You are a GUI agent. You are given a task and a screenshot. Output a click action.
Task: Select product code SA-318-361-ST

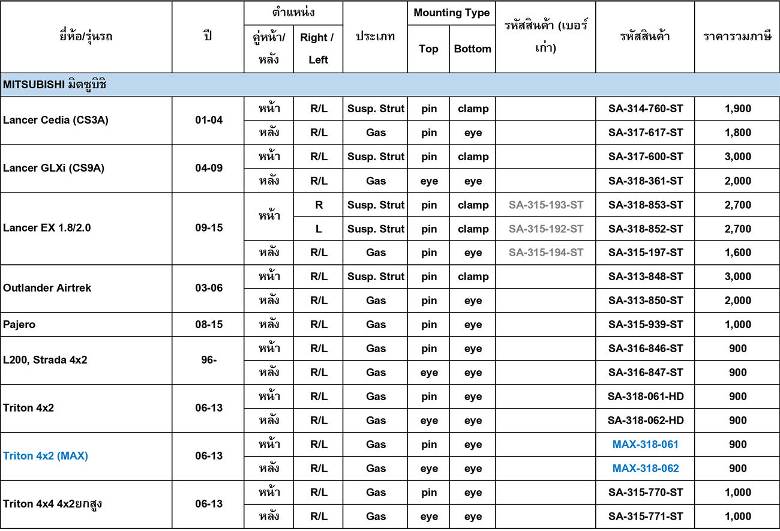click(646, 181)
